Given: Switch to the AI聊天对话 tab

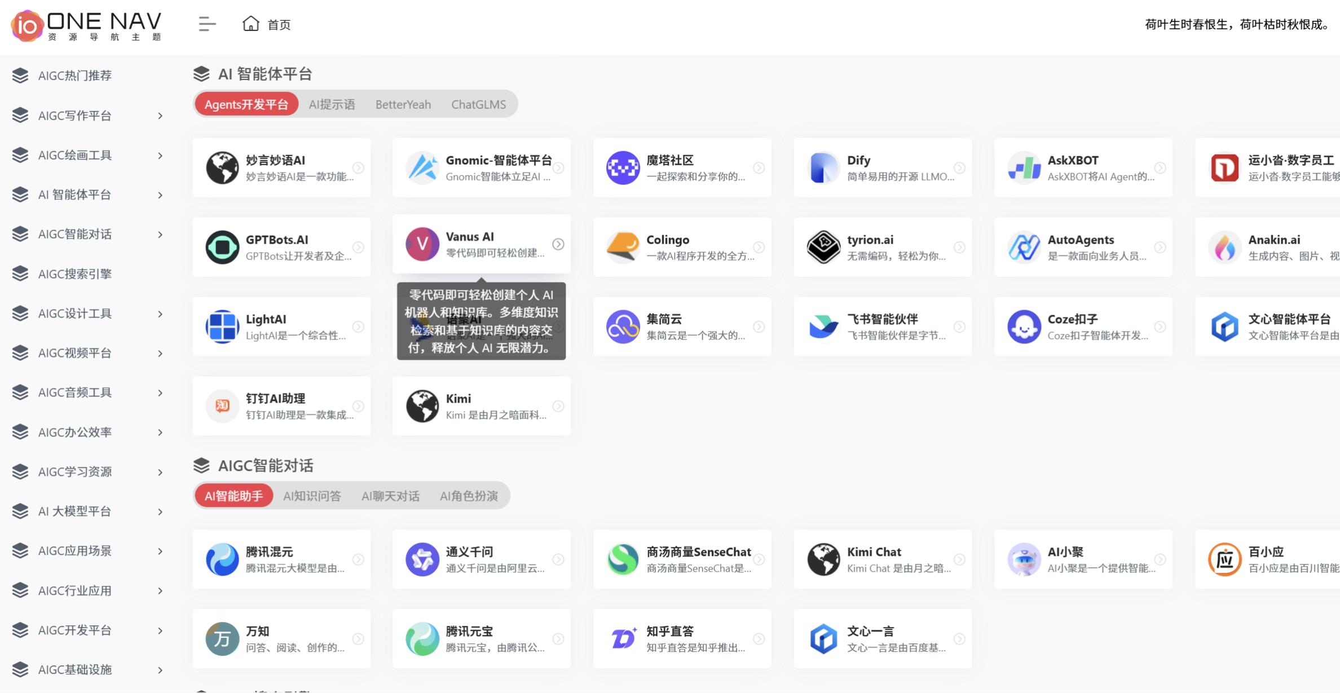Looking at the screenshot, I should coord(390,496).
